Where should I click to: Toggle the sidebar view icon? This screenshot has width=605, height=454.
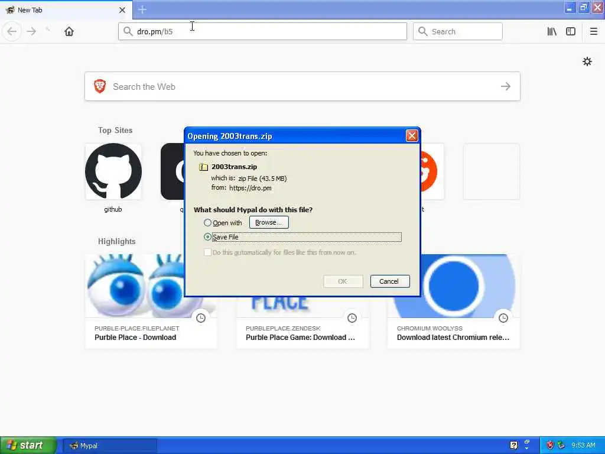coord(571,31)
